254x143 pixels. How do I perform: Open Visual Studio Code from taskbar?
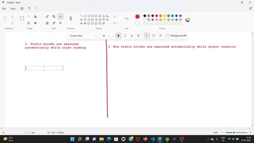pyautogui.click(x=152, y=139)
